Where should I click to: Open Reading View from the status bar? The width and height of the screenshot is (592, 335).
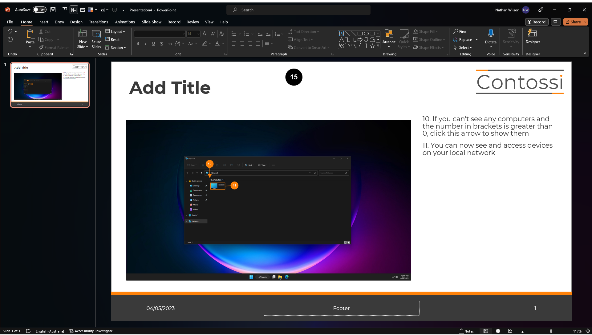(510, 331)
